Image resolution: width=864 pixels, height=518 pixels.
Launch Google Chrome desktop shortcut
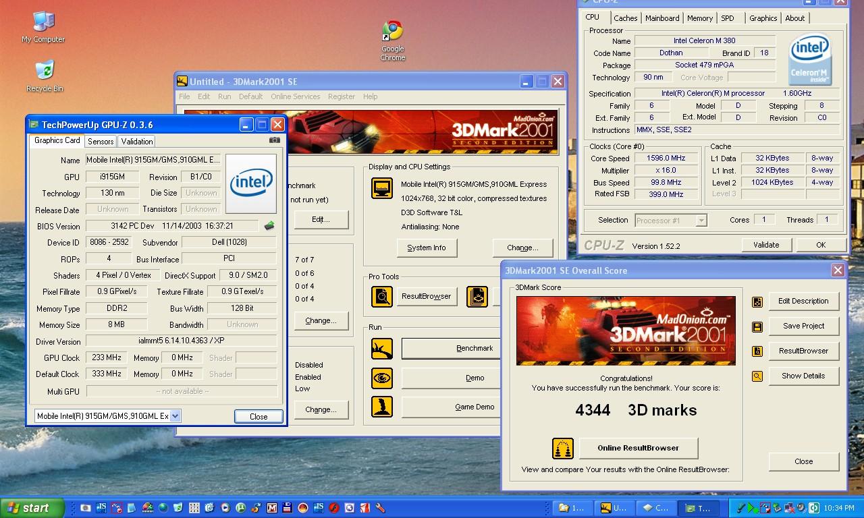click(393, 40)
